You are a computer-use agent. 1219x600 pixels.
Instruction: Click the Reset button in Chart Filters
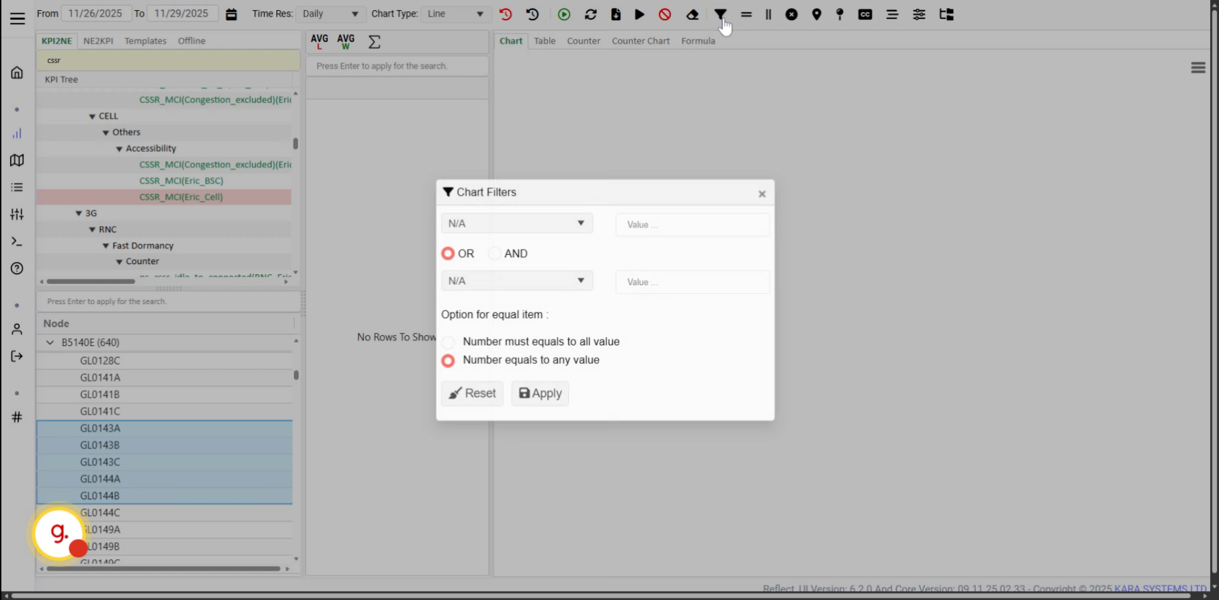click(472, 393)
